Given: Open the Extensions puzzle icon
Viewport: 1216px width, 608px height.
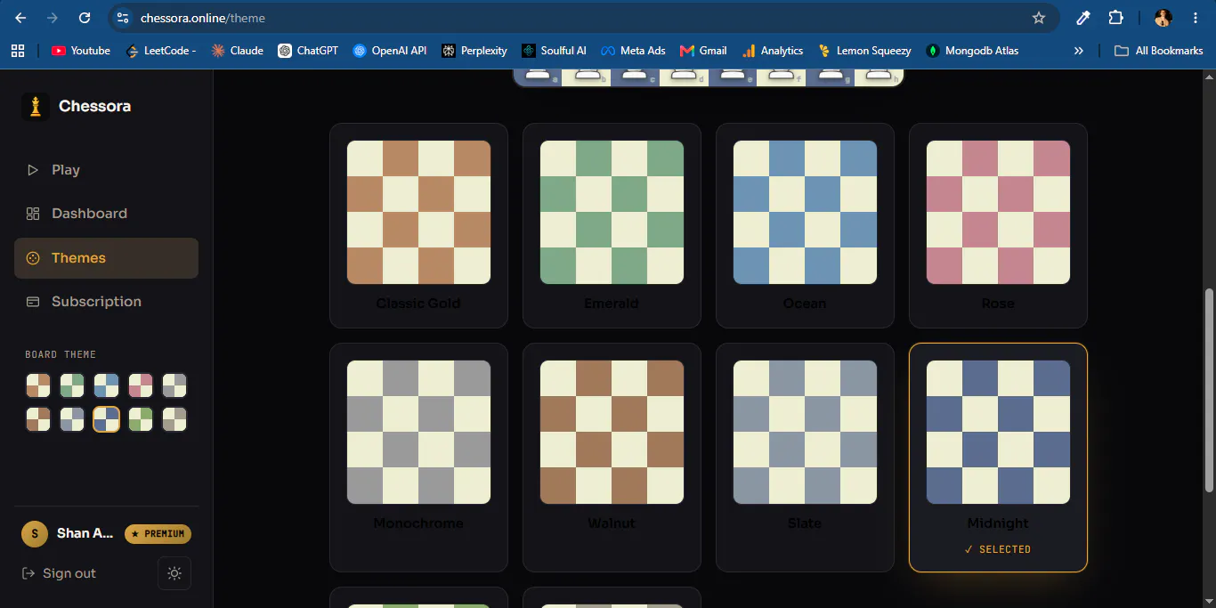Looking at the screenshot, I should coord(1116,18).
